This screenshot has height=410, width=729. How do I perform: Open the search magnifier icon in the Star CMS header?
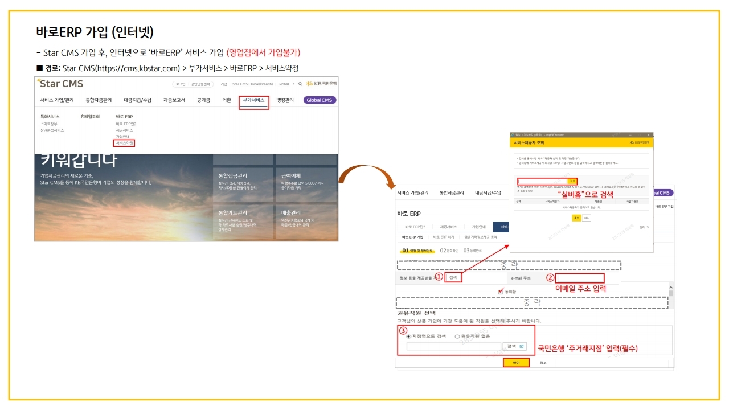coord(300,84)
